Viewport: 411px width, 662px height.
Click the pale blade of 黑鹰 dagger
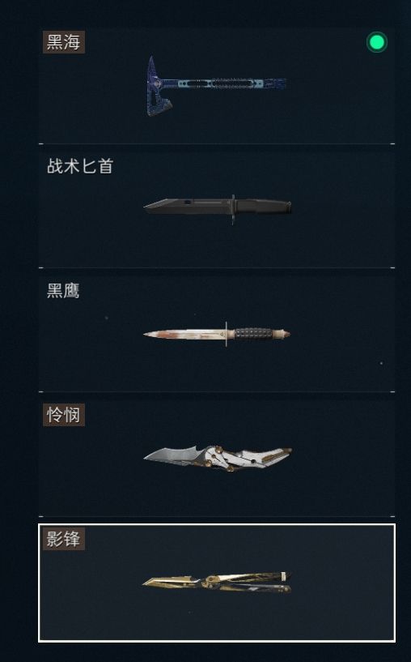[x=184, y=334]
